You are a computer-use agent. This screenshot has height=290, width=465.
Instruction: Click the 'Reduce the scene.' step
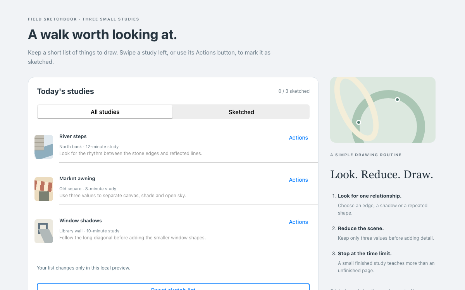(361, 229)
